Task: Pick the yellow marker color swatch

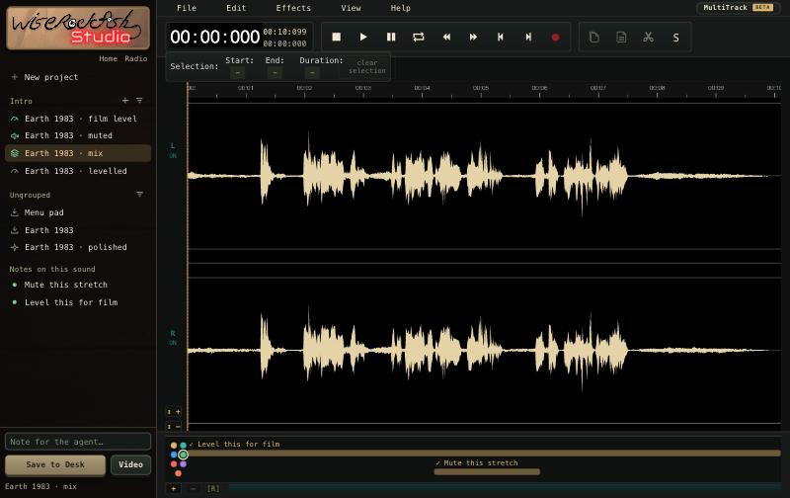Action: coord(174,445)
